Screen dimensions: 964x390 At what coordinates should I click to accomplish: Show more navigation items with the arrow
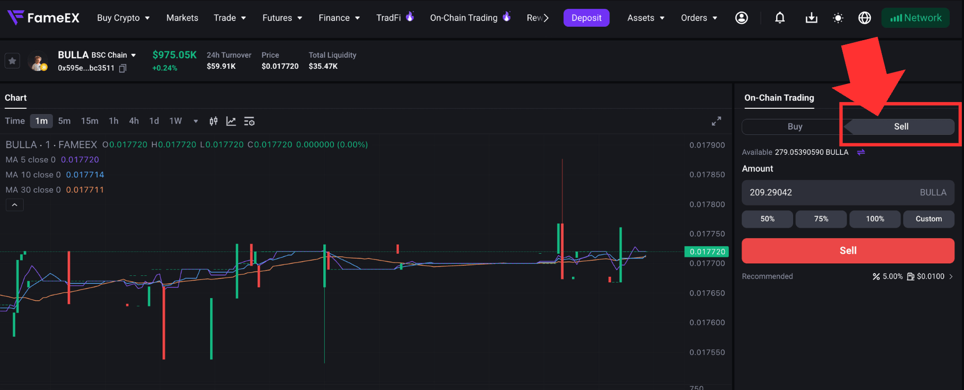coord(546,18)
